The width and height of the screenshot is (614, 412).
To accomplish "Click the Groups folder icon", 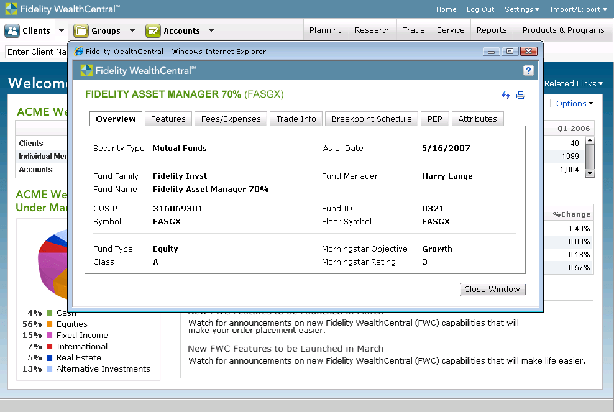I will coord(81,30).
